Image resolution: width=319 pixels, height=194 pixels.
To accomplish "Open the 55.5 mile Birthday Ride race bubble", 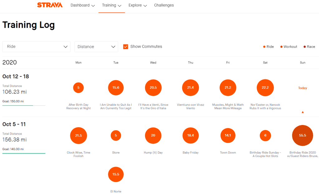I will (302, 136).
